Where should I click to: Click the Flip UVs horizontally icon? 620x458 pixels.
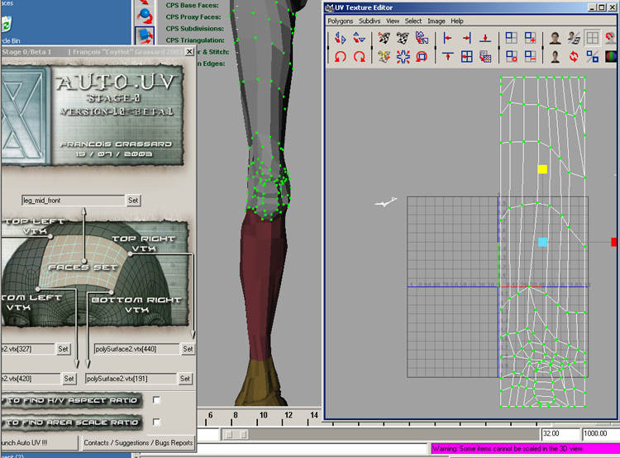point(339,38)
